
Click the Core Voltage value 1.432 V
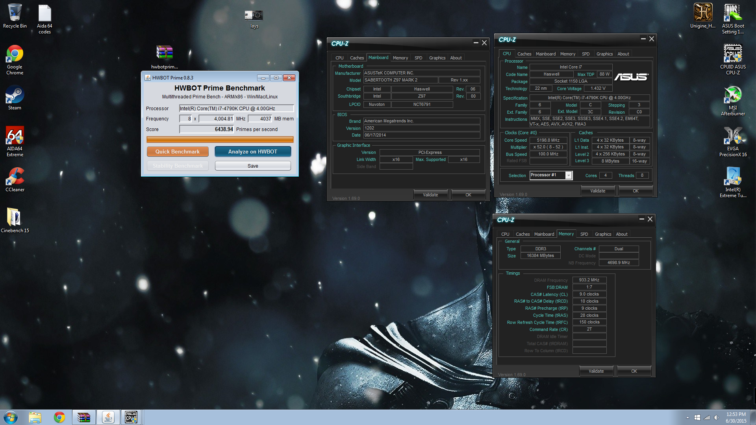coord(598,88)
